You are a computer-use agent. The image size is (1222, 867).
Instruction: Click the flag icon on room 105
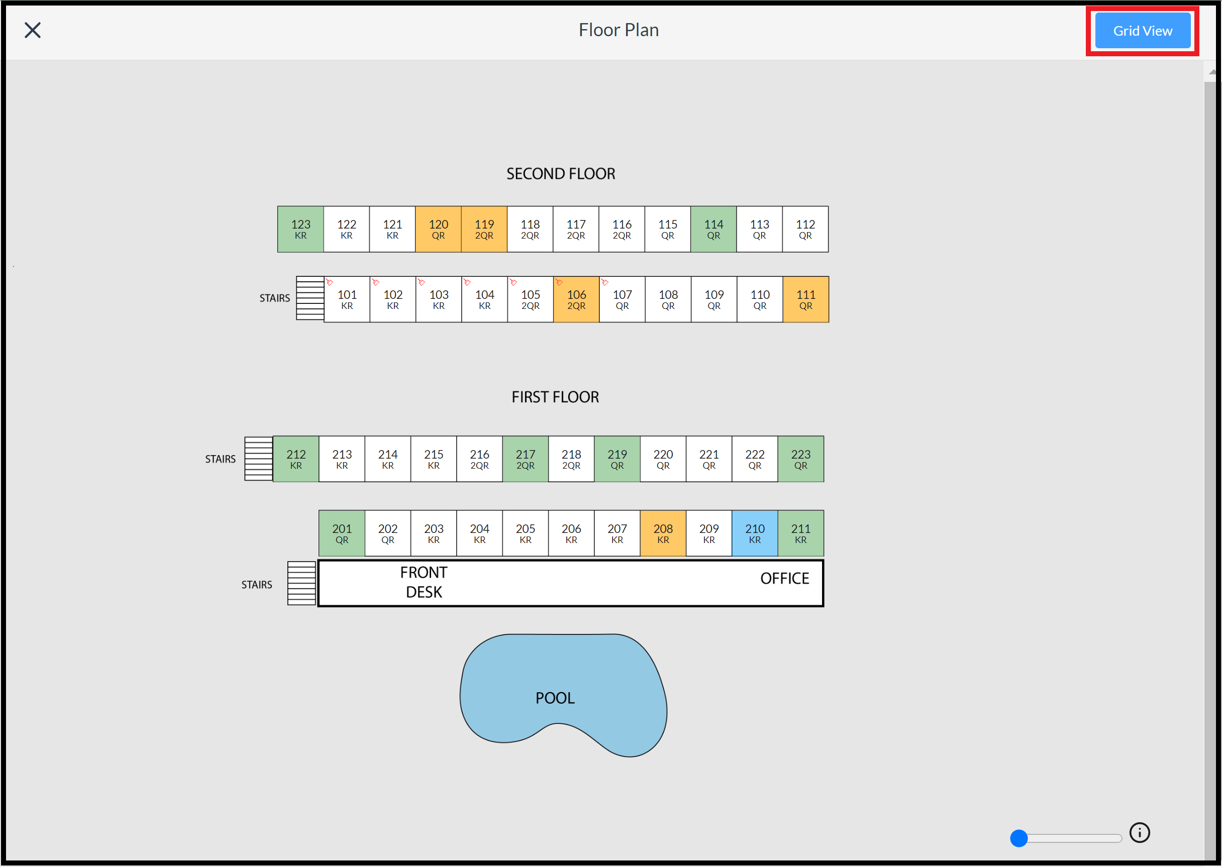513,282
